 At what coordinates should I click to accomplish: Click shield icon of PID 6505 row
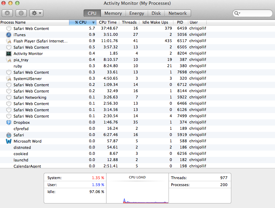(x=9, y=47)
